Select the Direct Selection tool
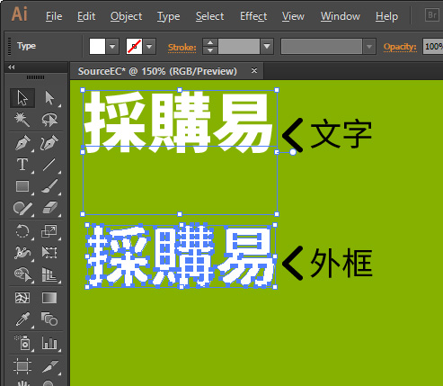Screen dimensions: 443x386 [x=49, y=98]
